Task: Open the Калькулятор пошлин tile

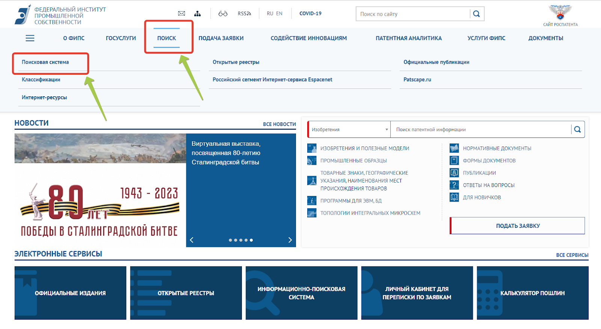Action: [x=533, y=293]
